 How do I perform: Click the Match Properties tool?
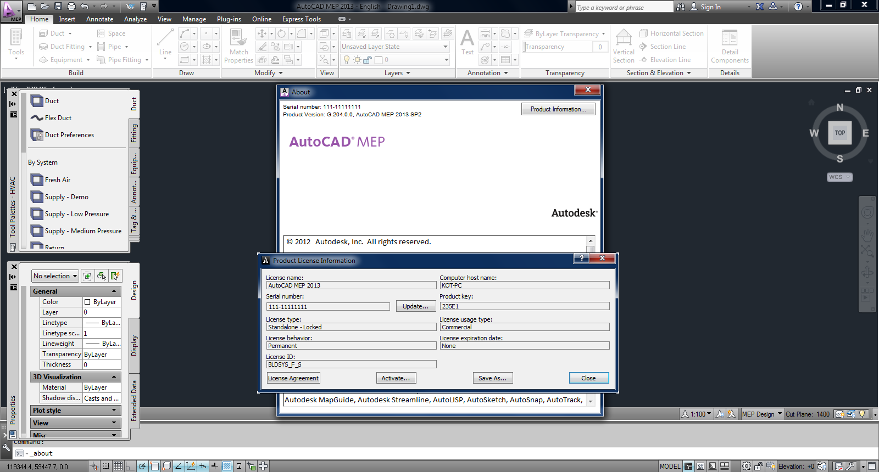pyautogui.click(x=238, y=46)
